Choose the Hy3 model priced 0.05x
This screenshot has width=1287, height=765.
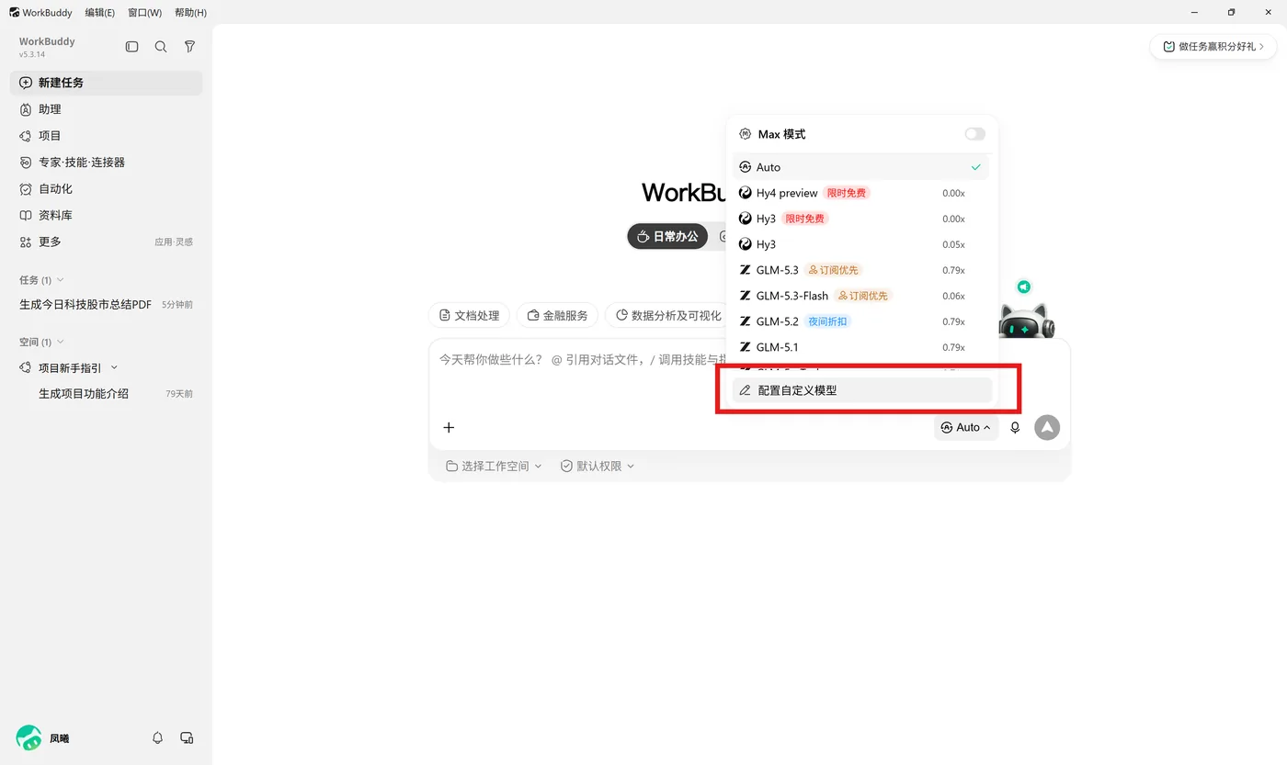[860, 244]
